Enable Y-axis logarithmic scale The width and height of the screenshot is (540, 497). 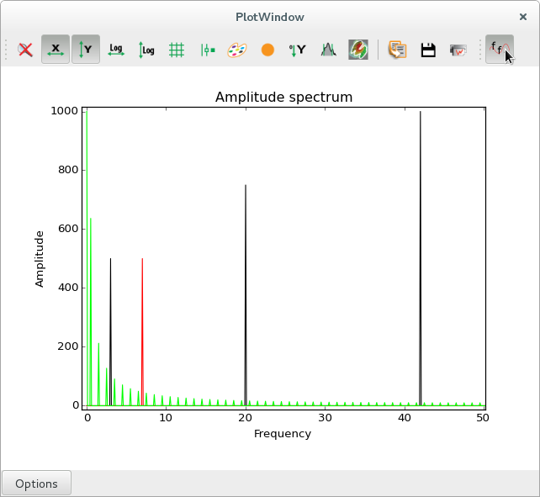[x=146, y=50]
